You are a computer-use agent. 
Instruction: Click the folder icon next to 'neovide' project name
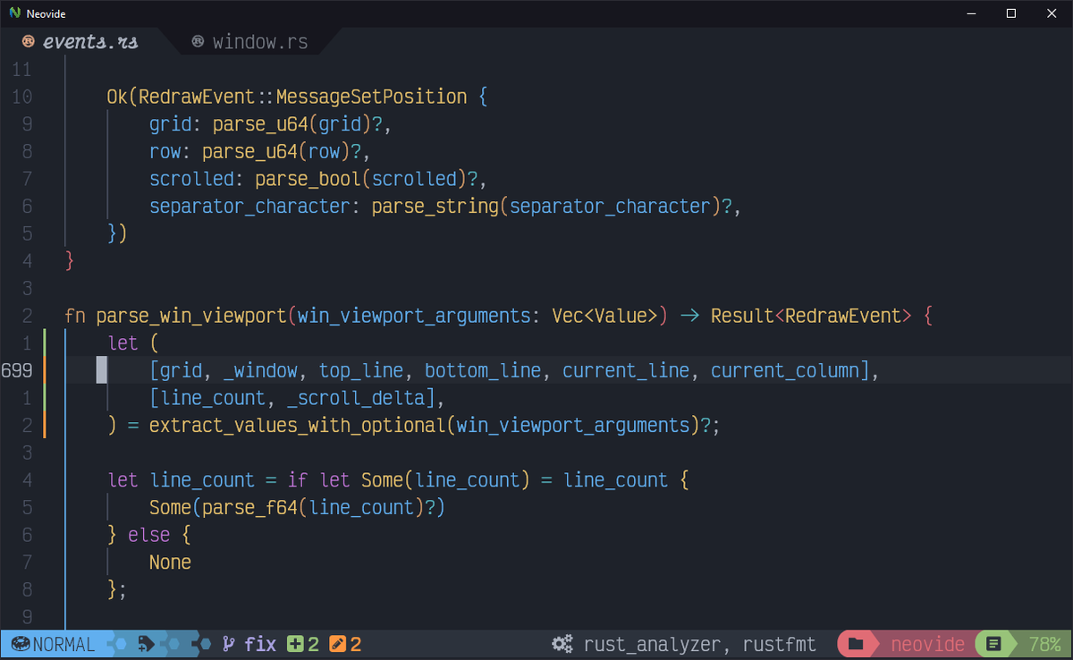click(855, 643)
